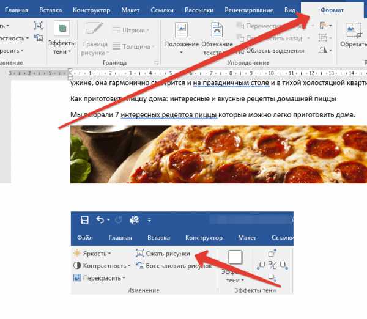Open the full Перекрасить recolor dropdown
367x319 pixels.
[x=100, y=278]
